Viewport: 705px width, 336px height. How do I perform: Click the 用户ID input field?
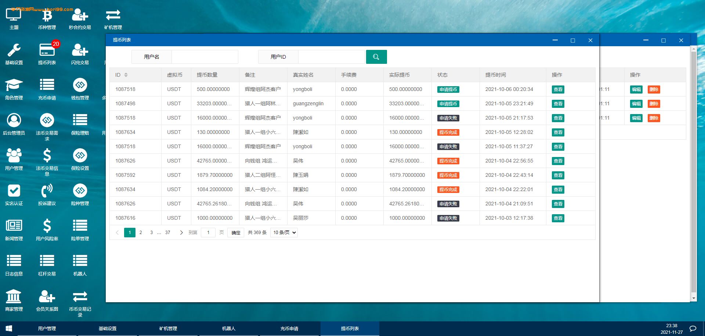click(x=331, y=57)
